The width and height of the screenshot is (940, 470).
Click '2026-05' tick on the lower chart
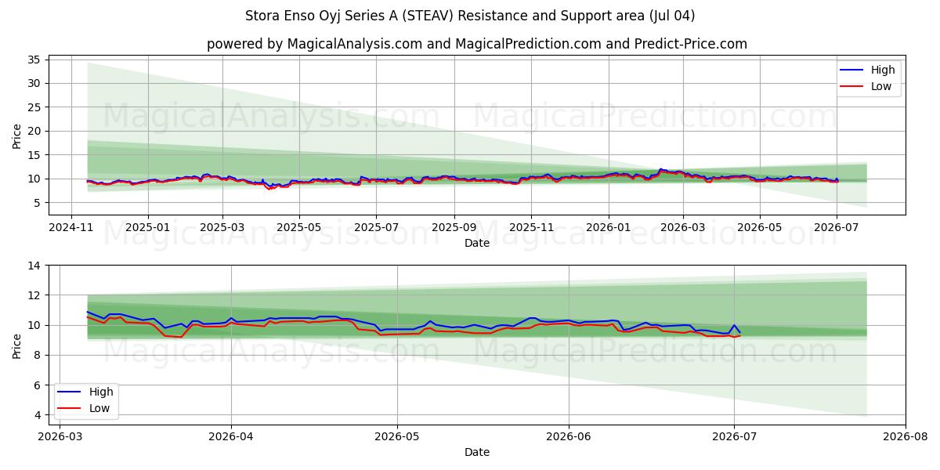pyautogui.click(x=397, y=437)
